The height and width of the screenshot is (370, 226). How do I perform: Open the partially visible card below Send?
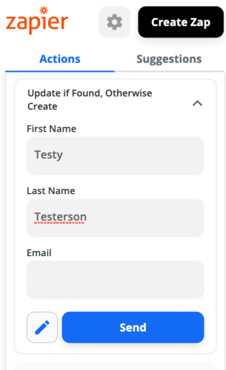(x=115, y=366)
